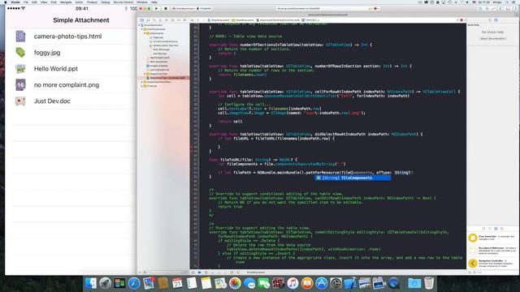Open the Source Control menu

[123, 2]
